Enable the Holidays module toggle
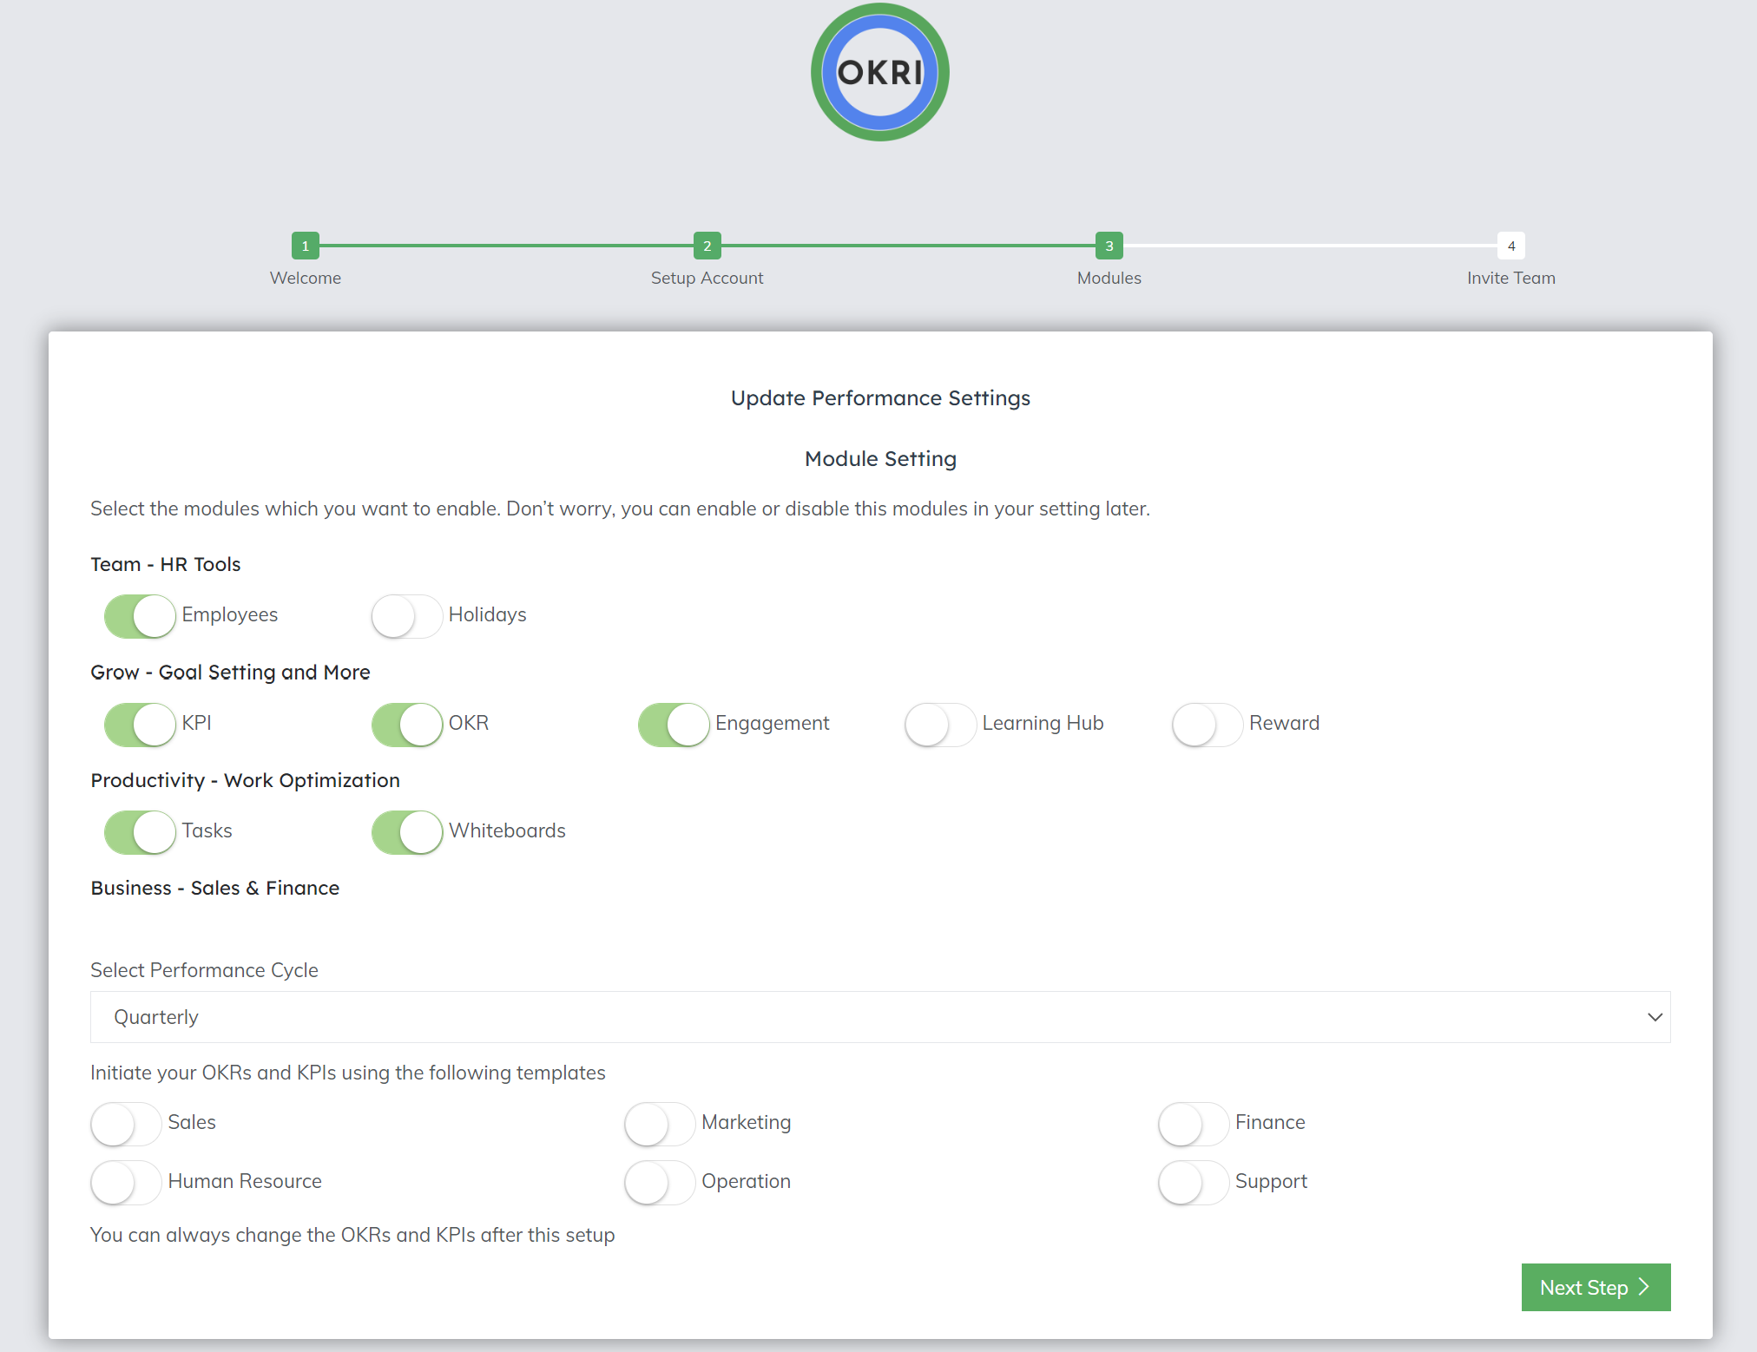 tap(407, 616)
